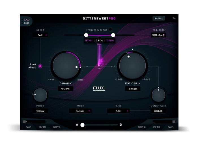Toggle the BYPASS button
Screen dimensions: 198x144
[x=159, y=18]
